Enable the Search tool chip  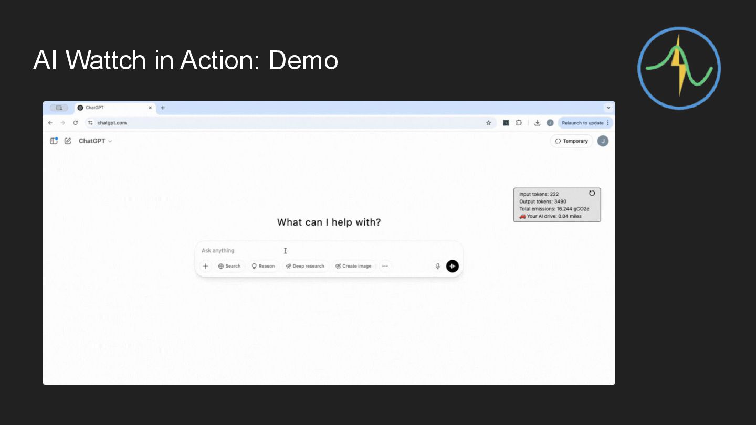click(229, 266)
